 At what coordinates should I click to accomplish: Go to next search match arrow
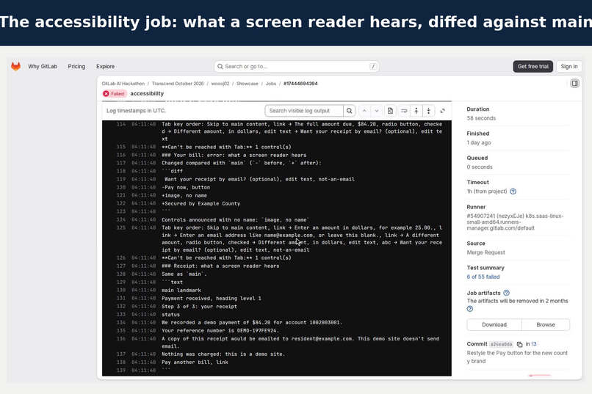[377, 111]
